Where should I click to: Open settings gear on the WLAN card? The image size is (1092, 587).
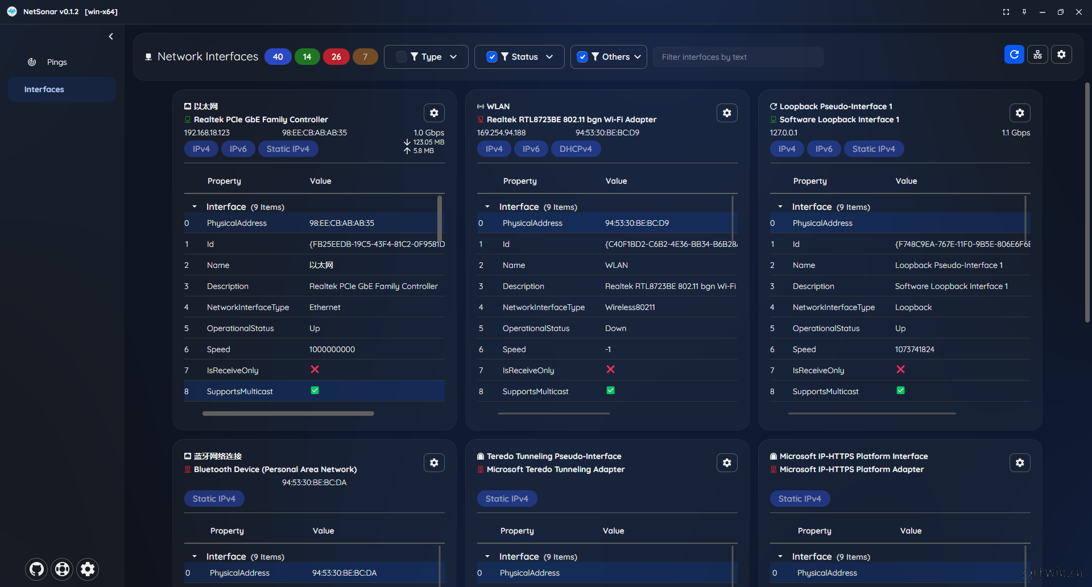pos(727,113)
